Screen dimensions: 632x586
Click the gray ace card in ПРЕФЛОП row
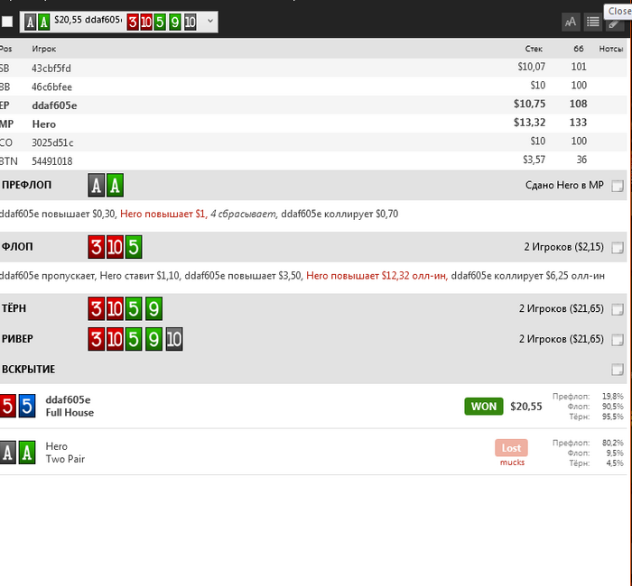97,185
